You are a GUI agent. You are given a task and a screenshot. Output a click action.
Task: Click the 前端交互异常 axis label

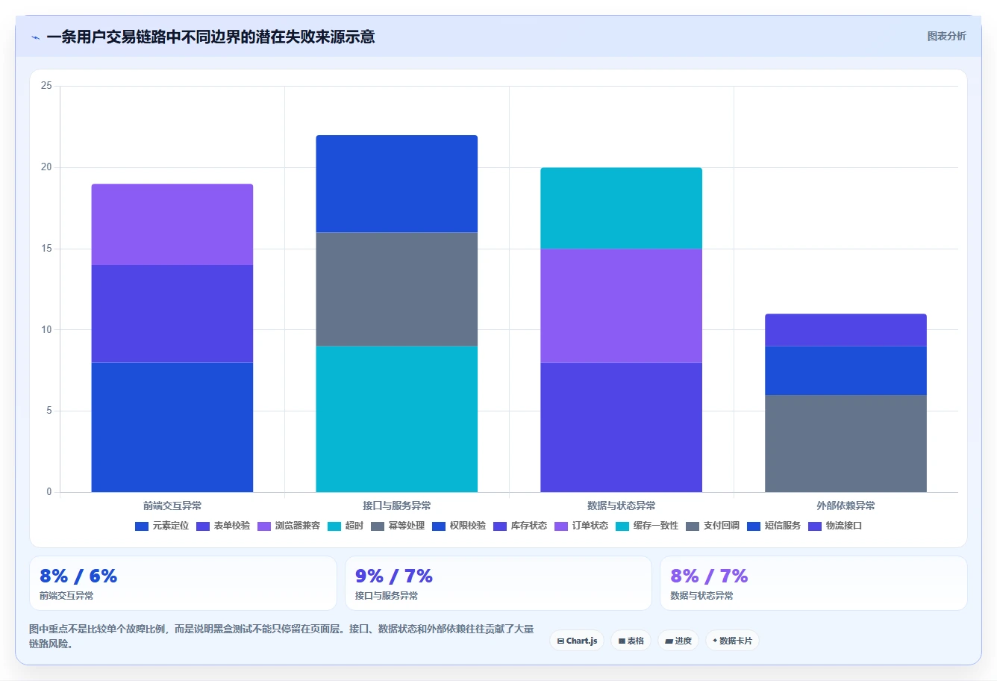[172, 506]
